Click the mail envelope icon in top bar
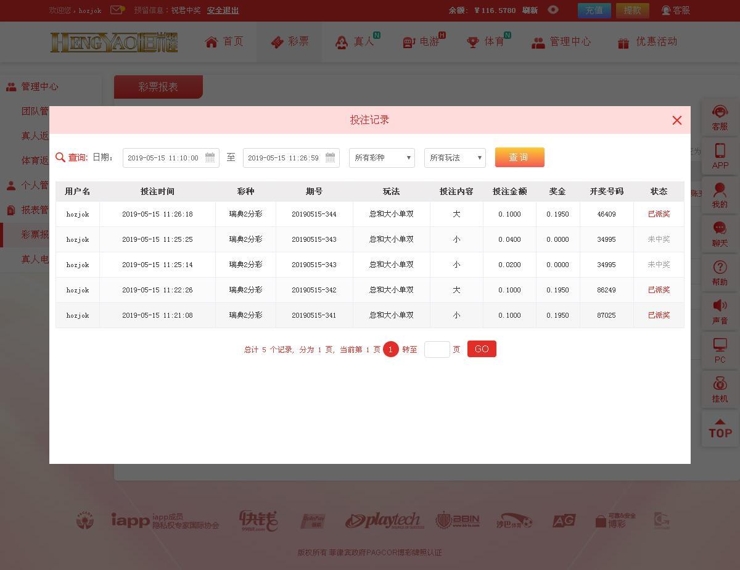 coord(117,10)
